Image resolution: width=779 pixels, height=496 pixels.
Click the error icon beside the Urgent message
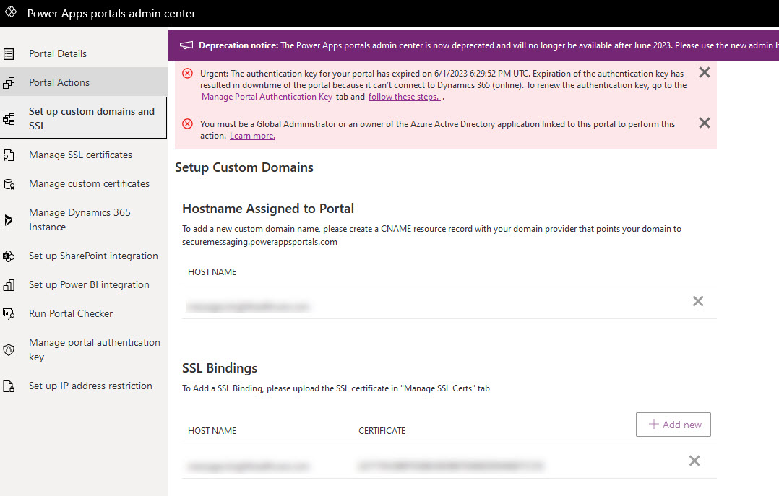click(187, 74)
